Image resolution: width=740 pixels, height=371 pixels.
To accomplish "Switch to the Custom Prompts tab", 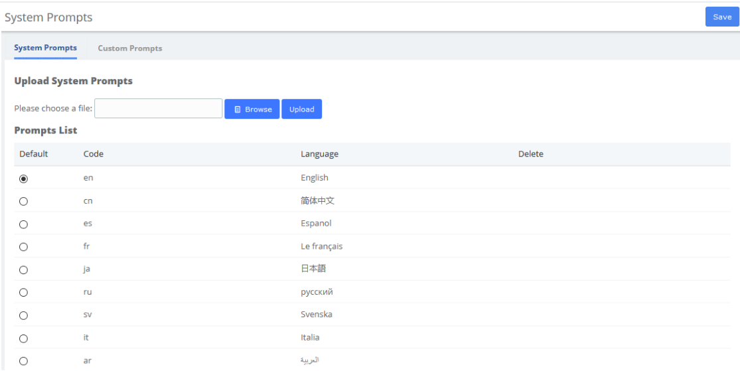I will click(x=130, y=48).
